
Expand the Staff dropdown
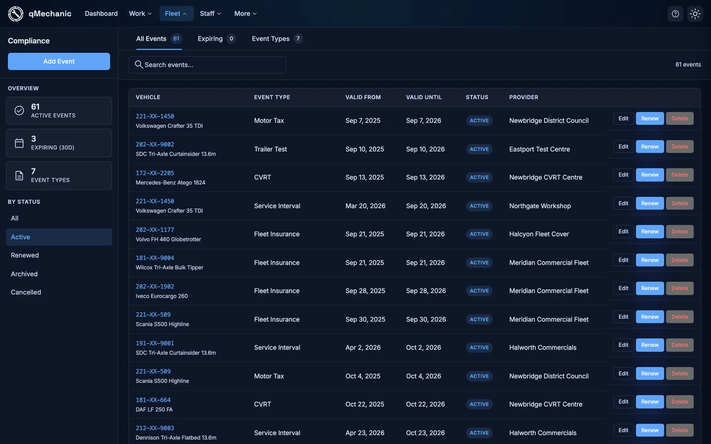tap(210, 14)
